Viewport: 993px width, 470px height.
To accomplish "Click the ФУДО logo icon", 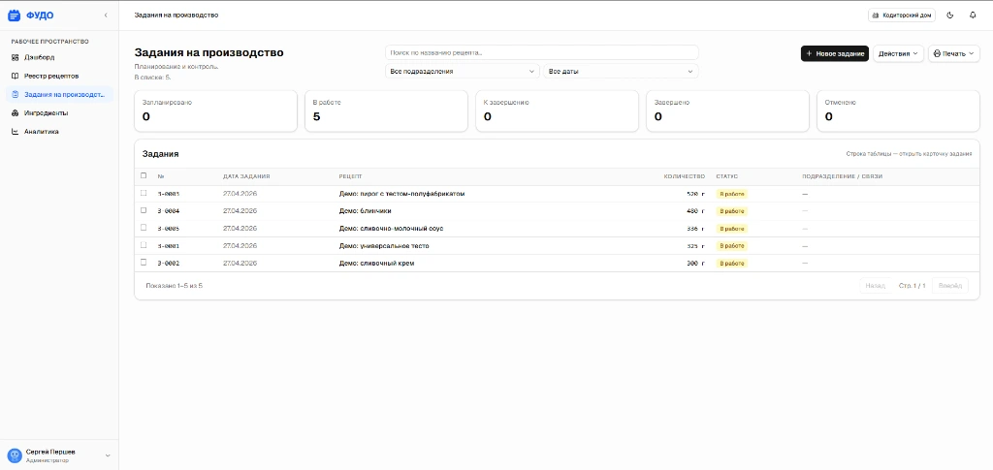I will click(x=14, y=16).
